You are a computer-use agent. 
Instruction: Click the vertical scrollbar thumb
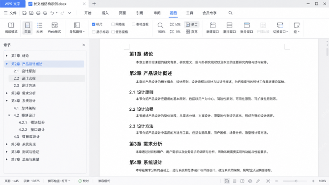click(327, 52)
